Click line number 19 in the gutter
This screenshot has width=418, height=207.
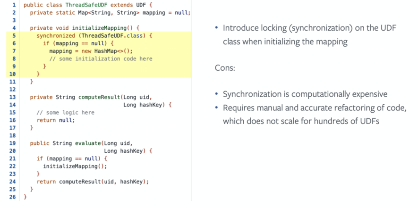tap(13, 143)
